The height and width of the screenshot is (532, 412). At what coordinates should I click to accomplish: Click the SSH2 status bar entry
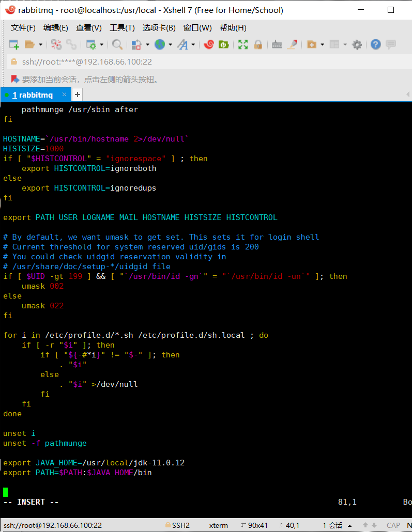pyautogui.click(x=177, y=525)
